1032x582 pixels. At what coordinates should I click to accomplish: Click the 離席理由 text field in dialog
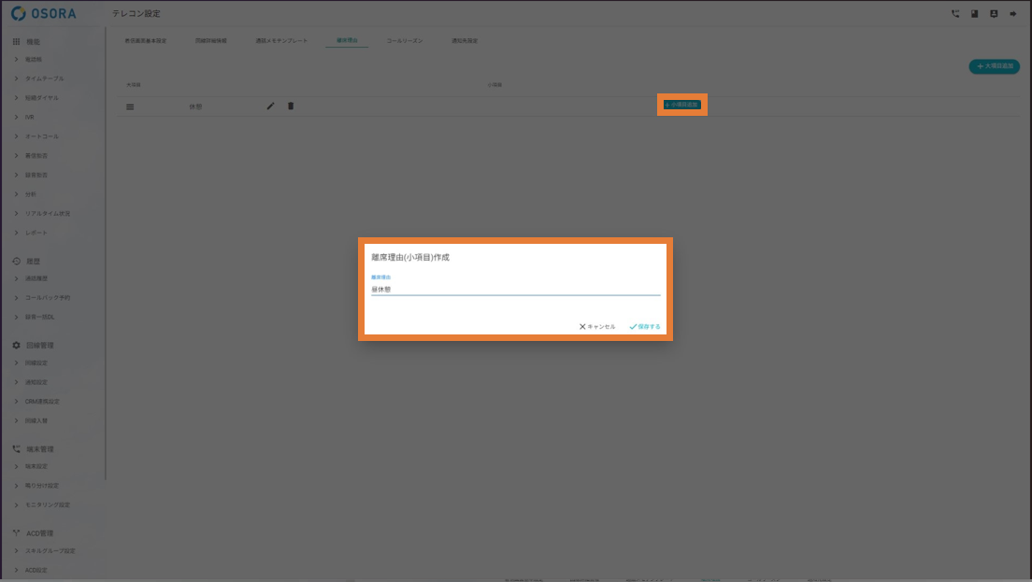tap(515, 290)
